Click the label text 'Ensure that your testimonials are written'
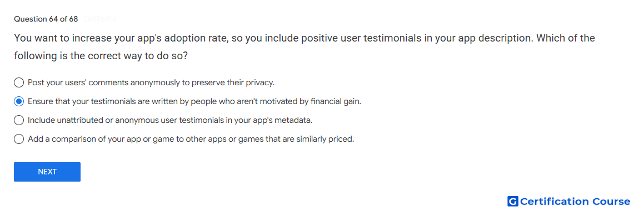This screenshot has height=212, width=639. (x=194, y=101)
